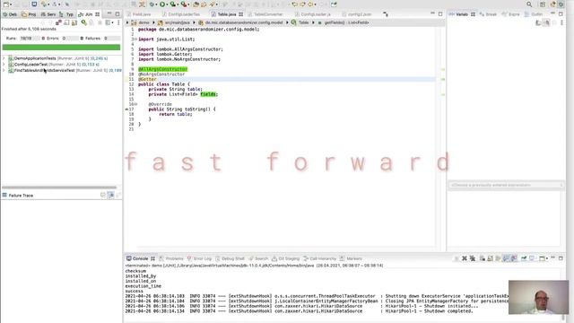Expand ConfigLoaderTest tree node
The image size is (574, 323).
[4, 64]
